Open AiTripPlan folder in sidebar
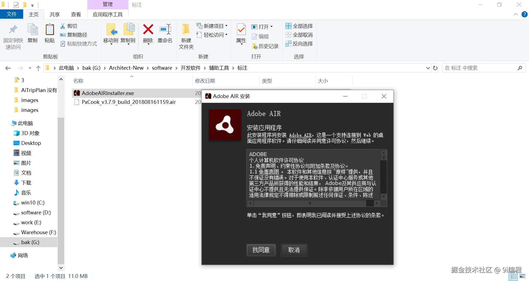Viewport: 529px width, 281px height. click(39, 90)
